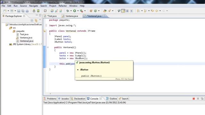Viewport: 205px width, 115px height.
Task: Open the File menu
Action: tap(3, 6)
